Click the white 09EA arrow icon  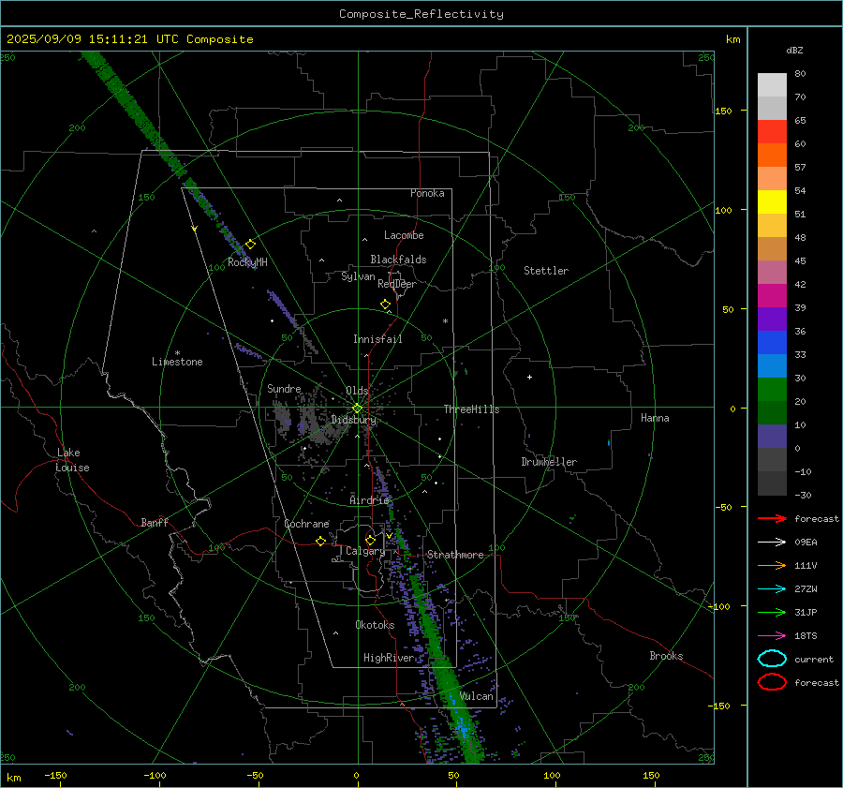[772, 543]
